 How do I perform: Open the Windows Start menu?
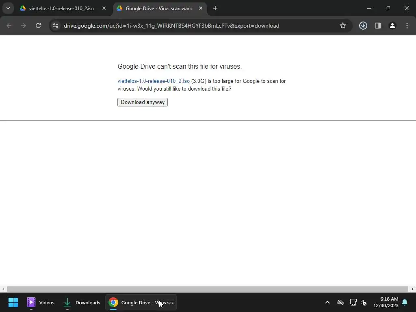coord(13,302)
